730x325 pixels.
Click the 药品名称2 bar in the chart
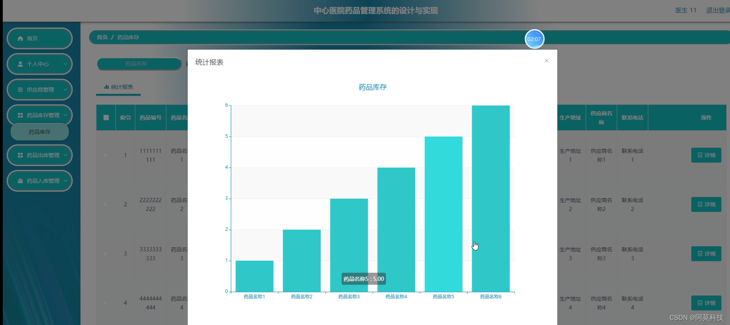coord(302,260)
